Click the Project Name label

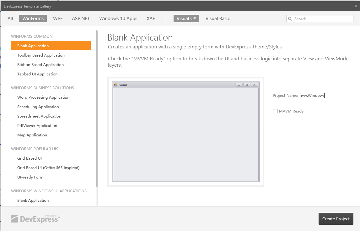pos(285,96)
